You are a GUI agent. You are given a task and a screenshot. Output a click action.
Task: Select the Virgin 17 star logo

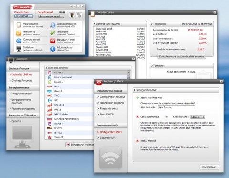pos(50,137)
